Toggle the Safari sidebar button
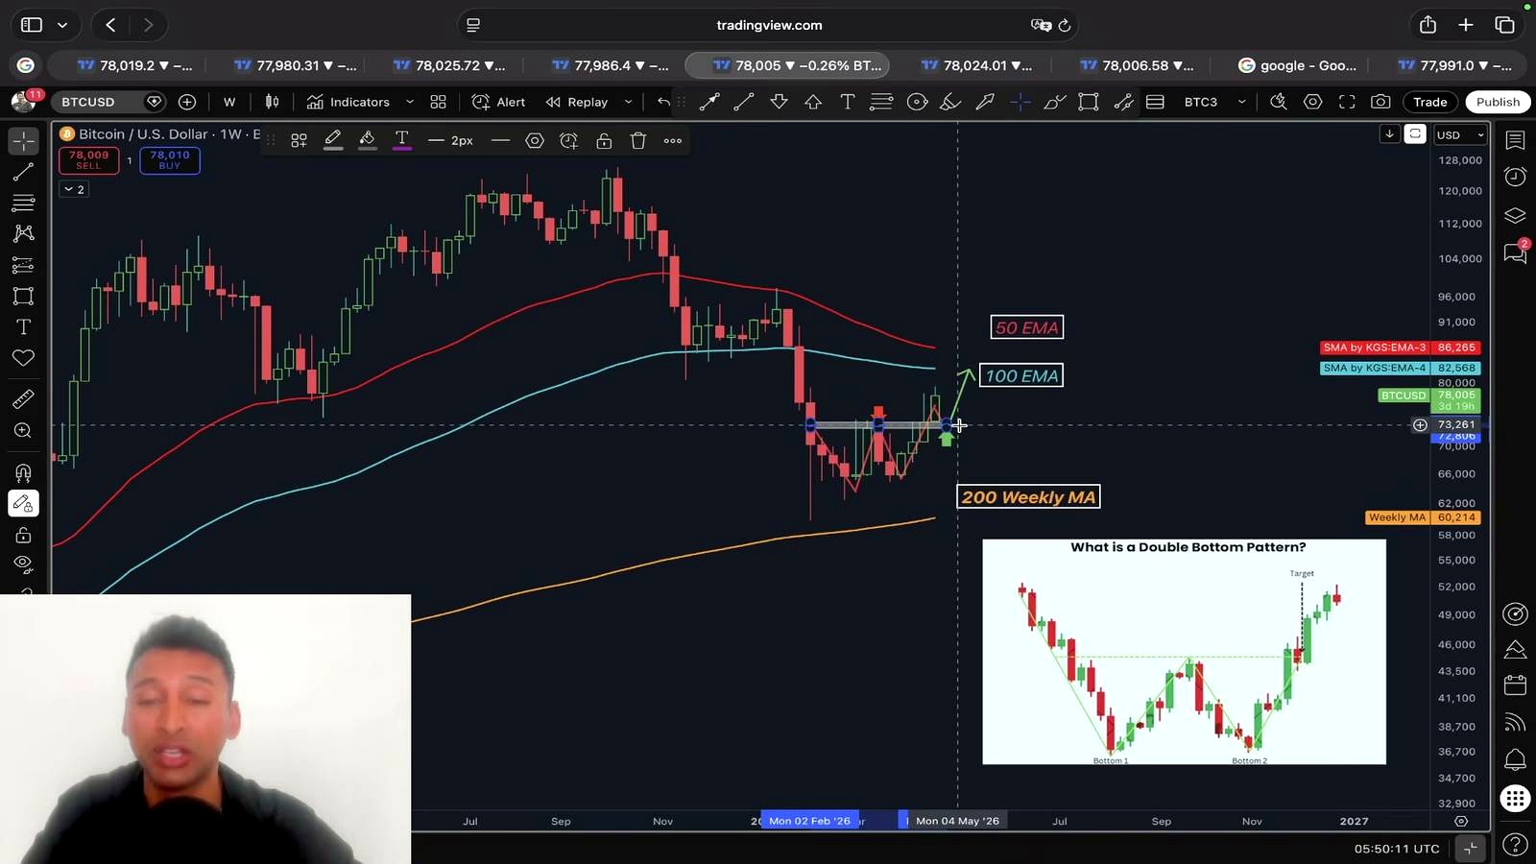Image resolution: width=1536 pixels, height=864 pixels. point(32,25)
